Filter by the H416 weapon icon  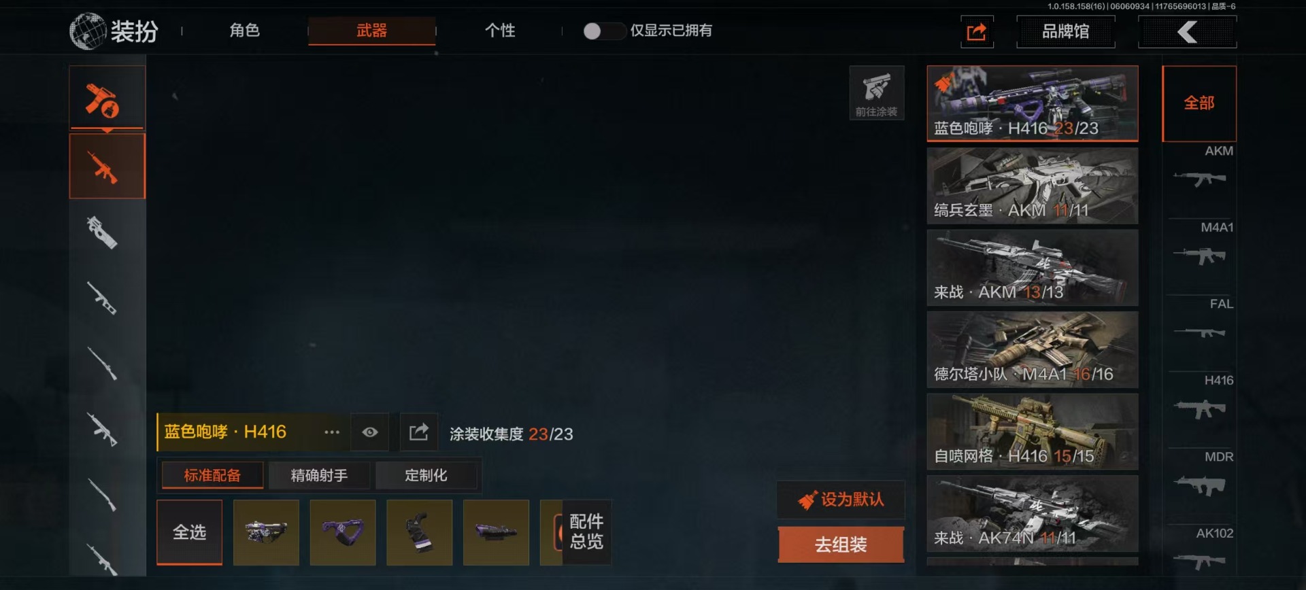1200,409
